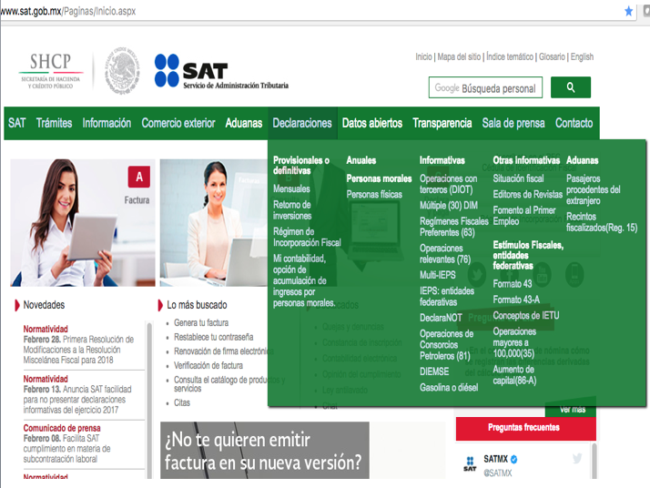Click the Ver más button
The height and width of the screenshot is (488, 650).
point(573,410)
